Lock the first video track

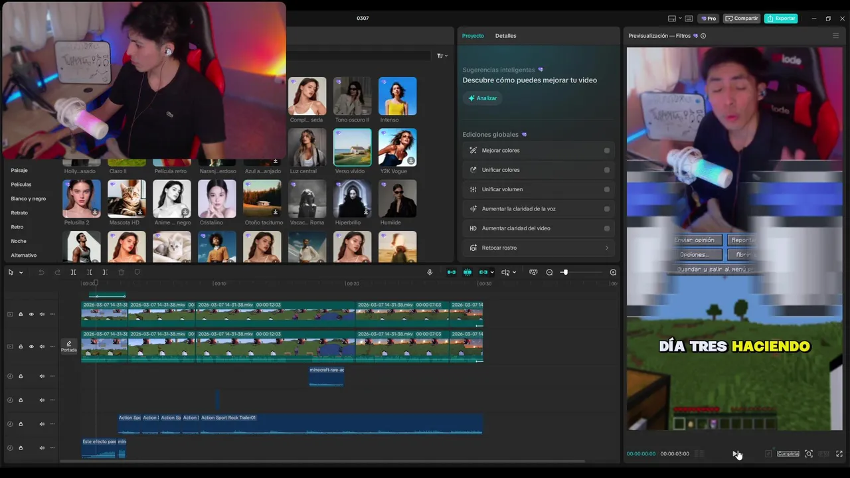pos(21,314)
